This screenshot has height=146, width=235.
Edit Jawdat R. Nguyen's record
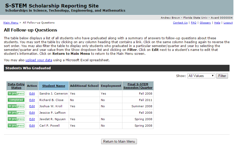point(32,119)
